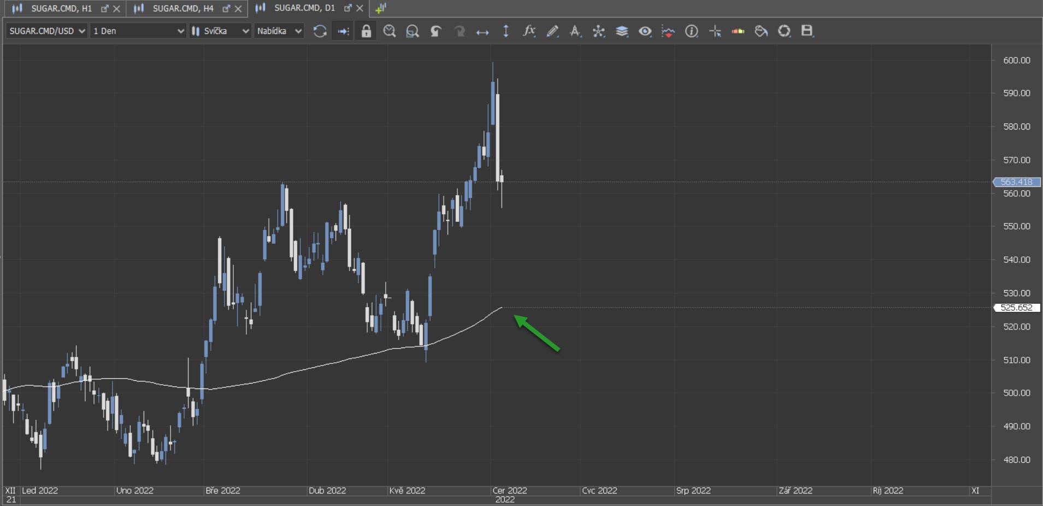Switch to the SUGAR.CMD, H4 tab

(x=183, y=8)
